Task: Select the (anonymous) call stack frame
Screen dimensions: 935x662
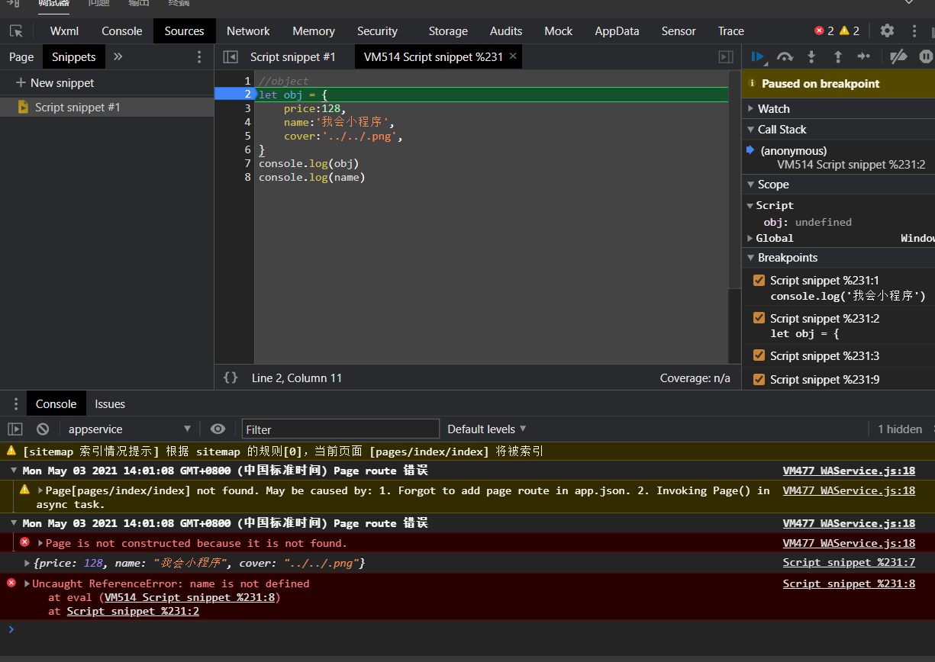Action: (x=838, y=157)
